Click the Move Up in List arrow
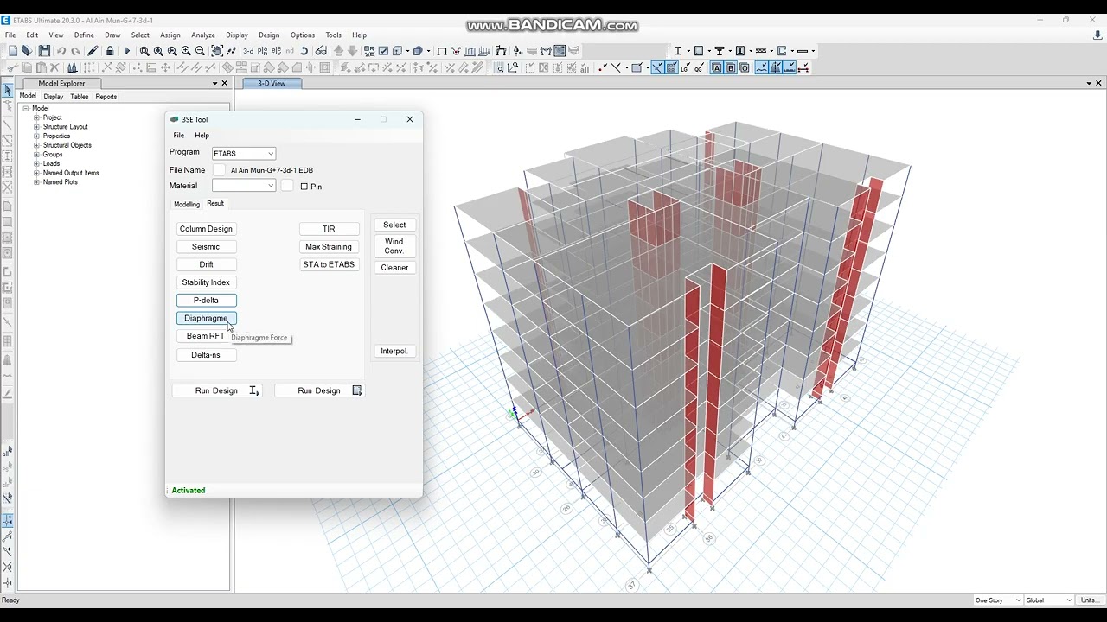The image size is (1107, 622). click(338, 51)
